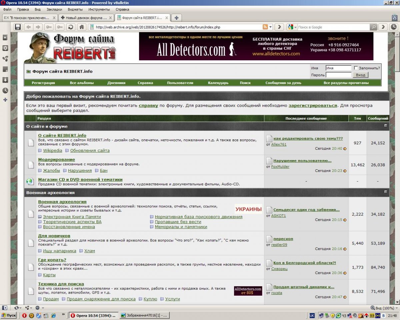Screen dimensions: 400x320
Task: Open the Инструменты menu
Action: (x=99, y=9)
